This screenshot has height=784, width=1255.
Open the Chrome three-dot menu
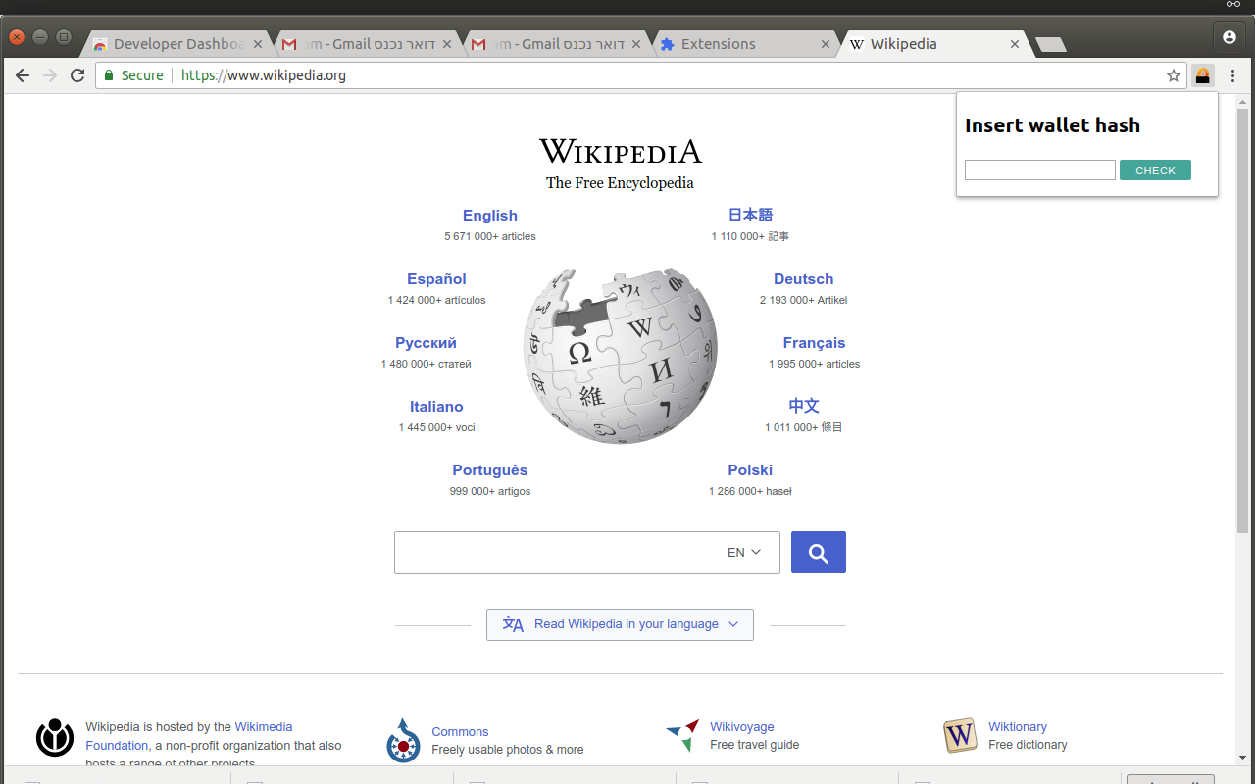1232,75
